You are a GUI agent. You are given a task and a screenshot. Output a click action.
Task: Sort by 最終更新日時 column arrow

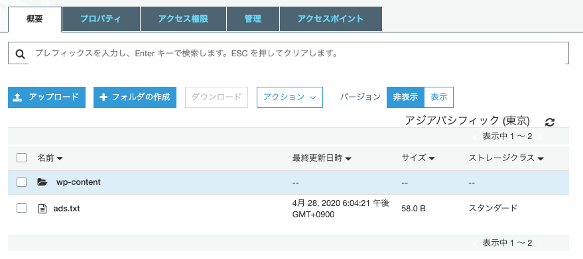(348, 159)
